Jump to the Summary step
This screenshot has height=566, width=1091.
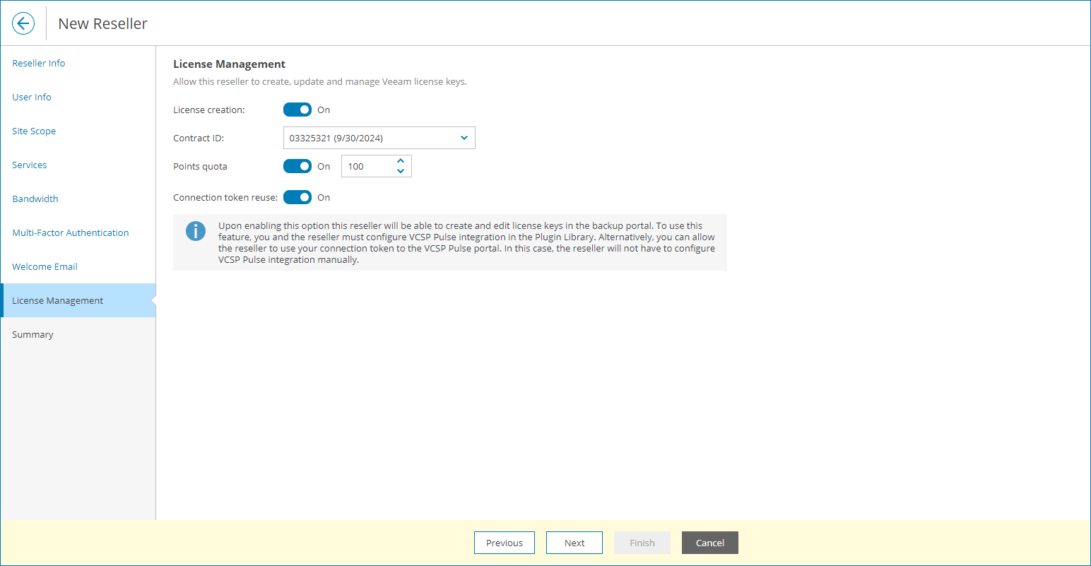point(33,334)
